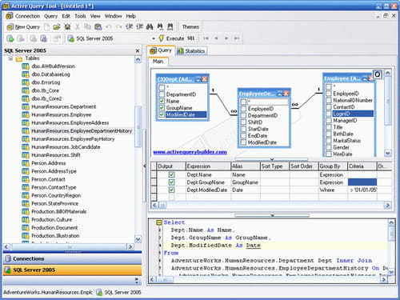Go to next record navigation arrow
The width and height of the screenshot is (400, 300).
click(x=226, y=38)
